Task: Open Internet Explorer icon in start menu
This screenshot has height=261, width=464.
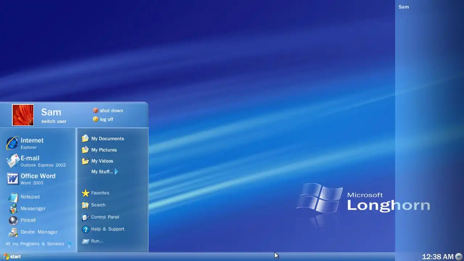Action: click(x=12, y=143)
